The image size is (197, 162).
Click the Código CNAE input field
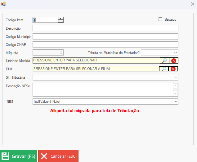pyautogui.click(x=105, y=44)
